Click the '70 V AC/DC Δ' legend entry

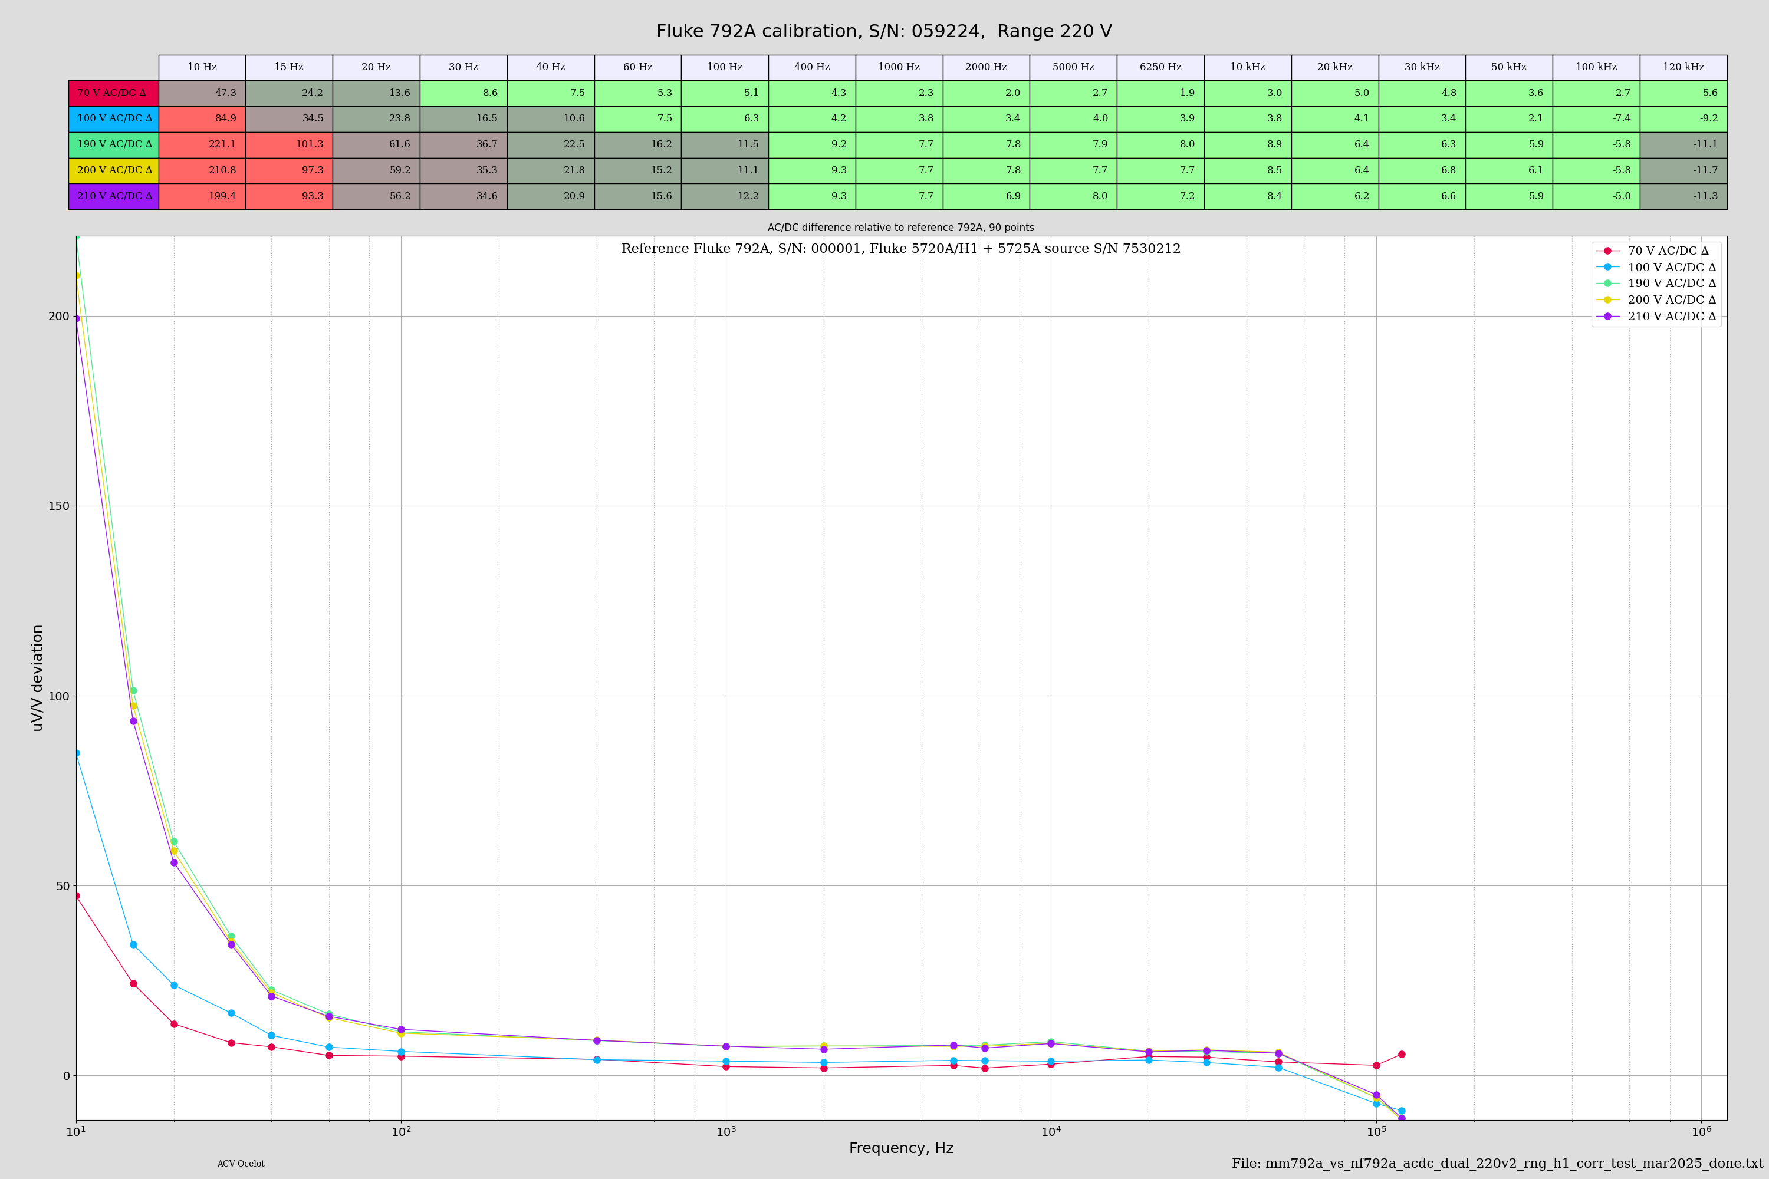click(x=1656, y=251)
